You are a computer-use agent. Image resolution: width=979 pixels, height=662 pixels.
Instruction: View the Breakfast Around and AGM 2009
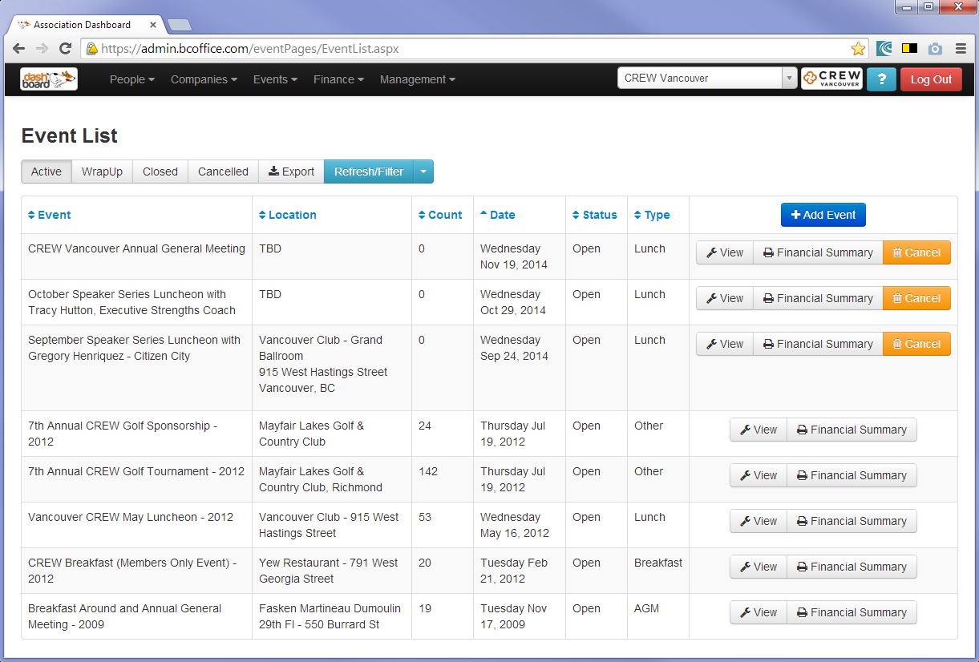pos(759,612)
